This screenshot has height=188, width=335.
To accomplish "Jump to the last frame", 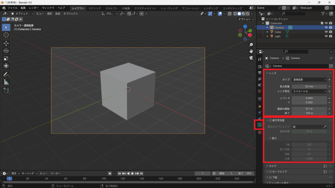I will pos(141,174).
